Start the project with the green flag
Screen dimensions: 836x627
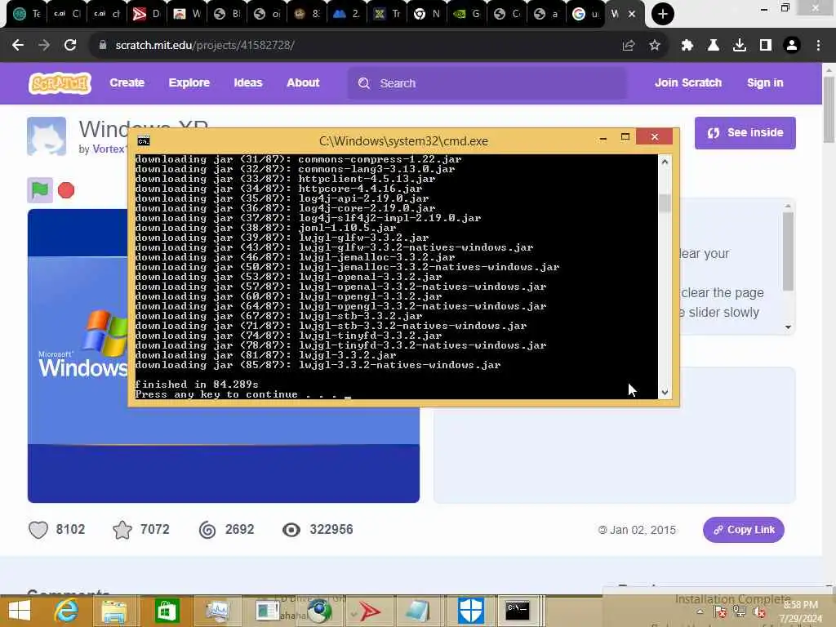(40, 189)
